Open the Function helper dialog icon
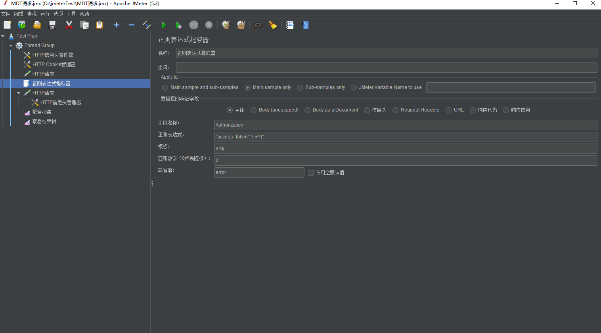 point(290,25)
